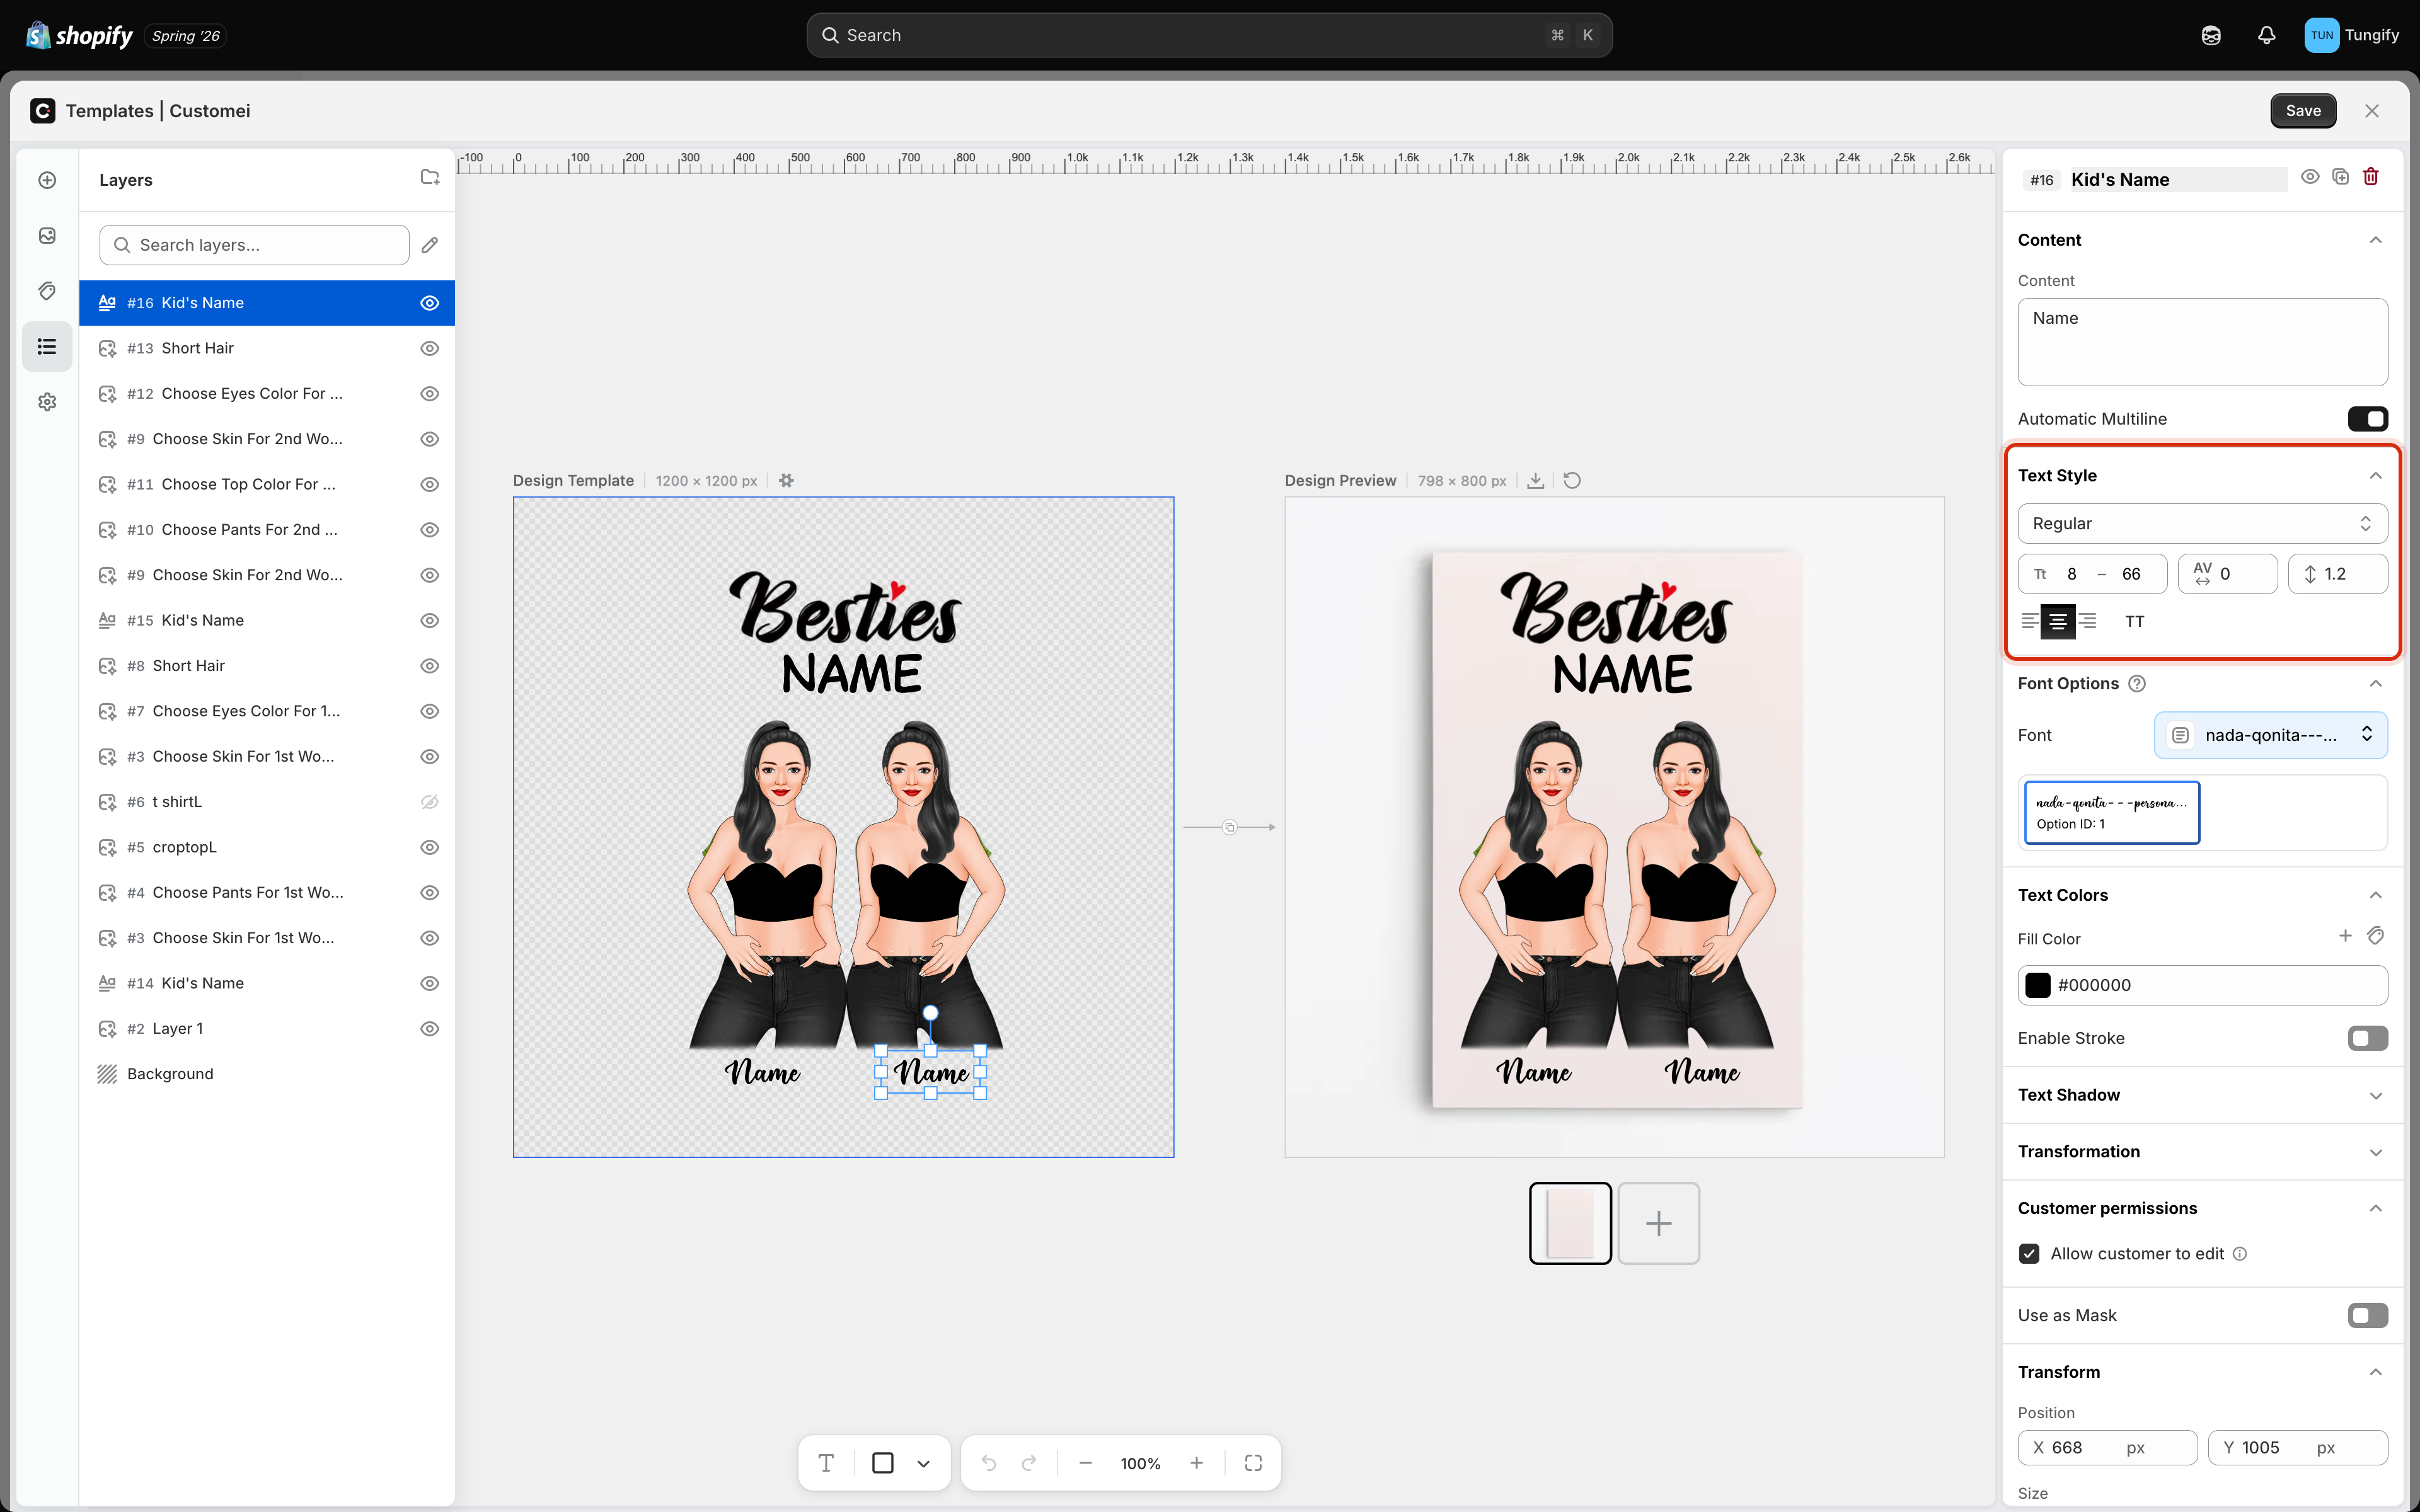
Task: Toggle uppercase TT text transform
Action: click(2135, 622)
